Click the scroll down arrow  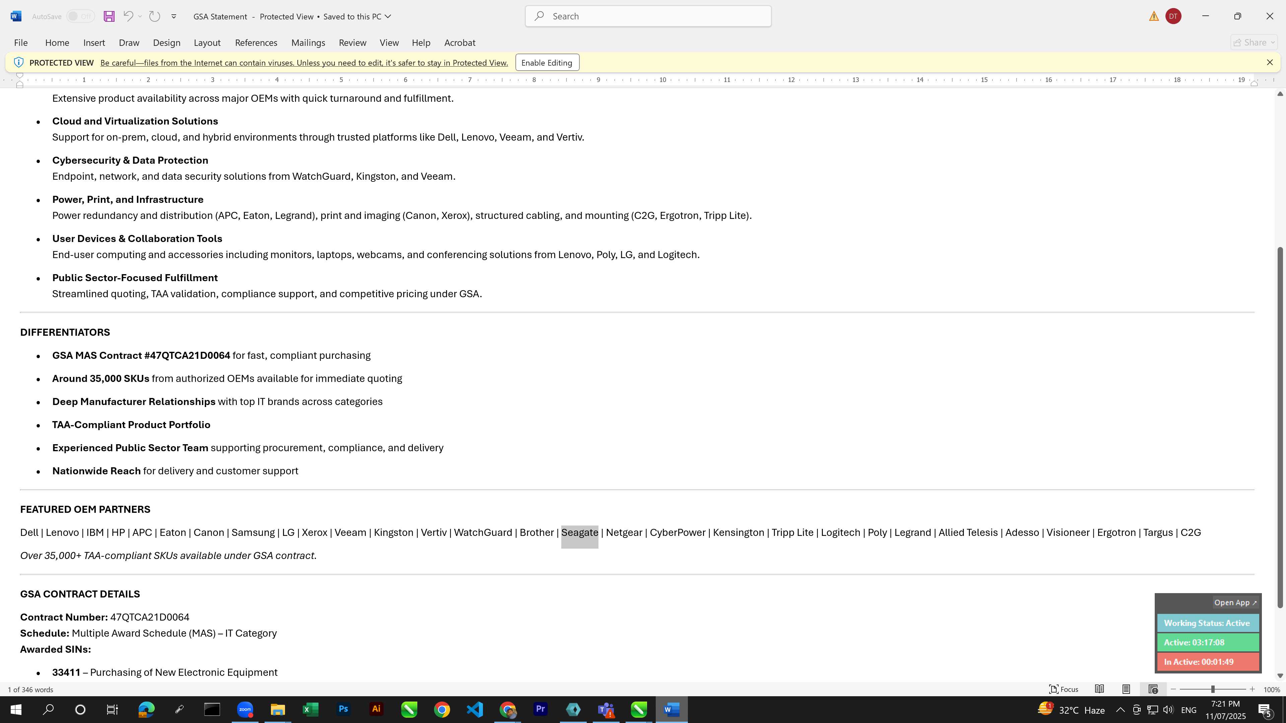(x=1280, y=675)
